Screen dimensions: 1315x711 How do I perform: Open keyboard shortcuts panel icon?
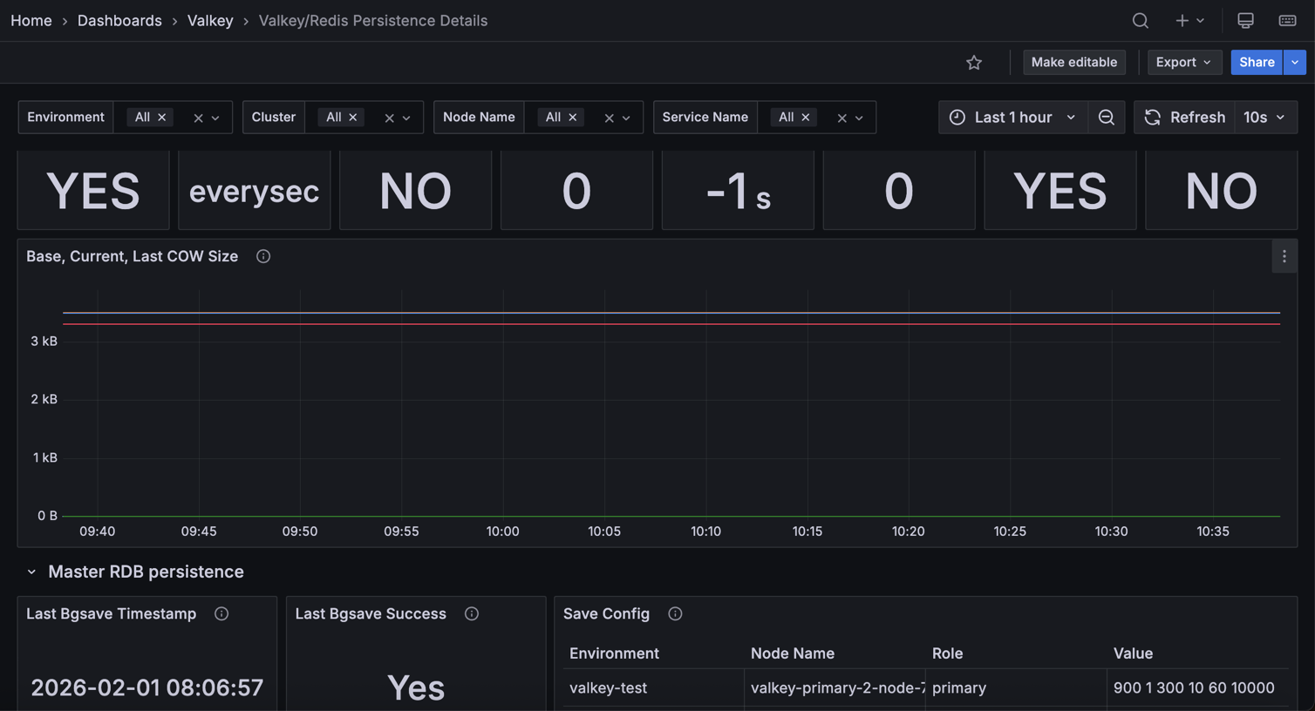(x=1287, y=20)
